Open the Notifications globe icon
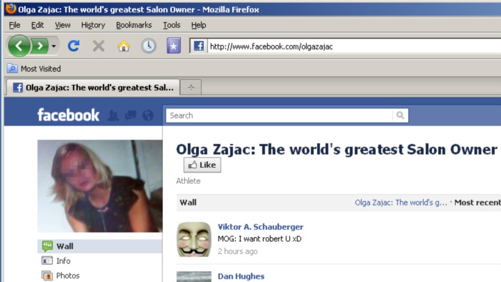501x282 pixels. (148, 116)
